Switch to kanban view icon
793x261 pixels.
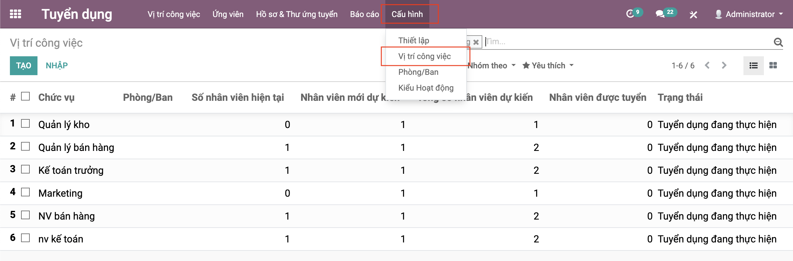tap(773, 66)
